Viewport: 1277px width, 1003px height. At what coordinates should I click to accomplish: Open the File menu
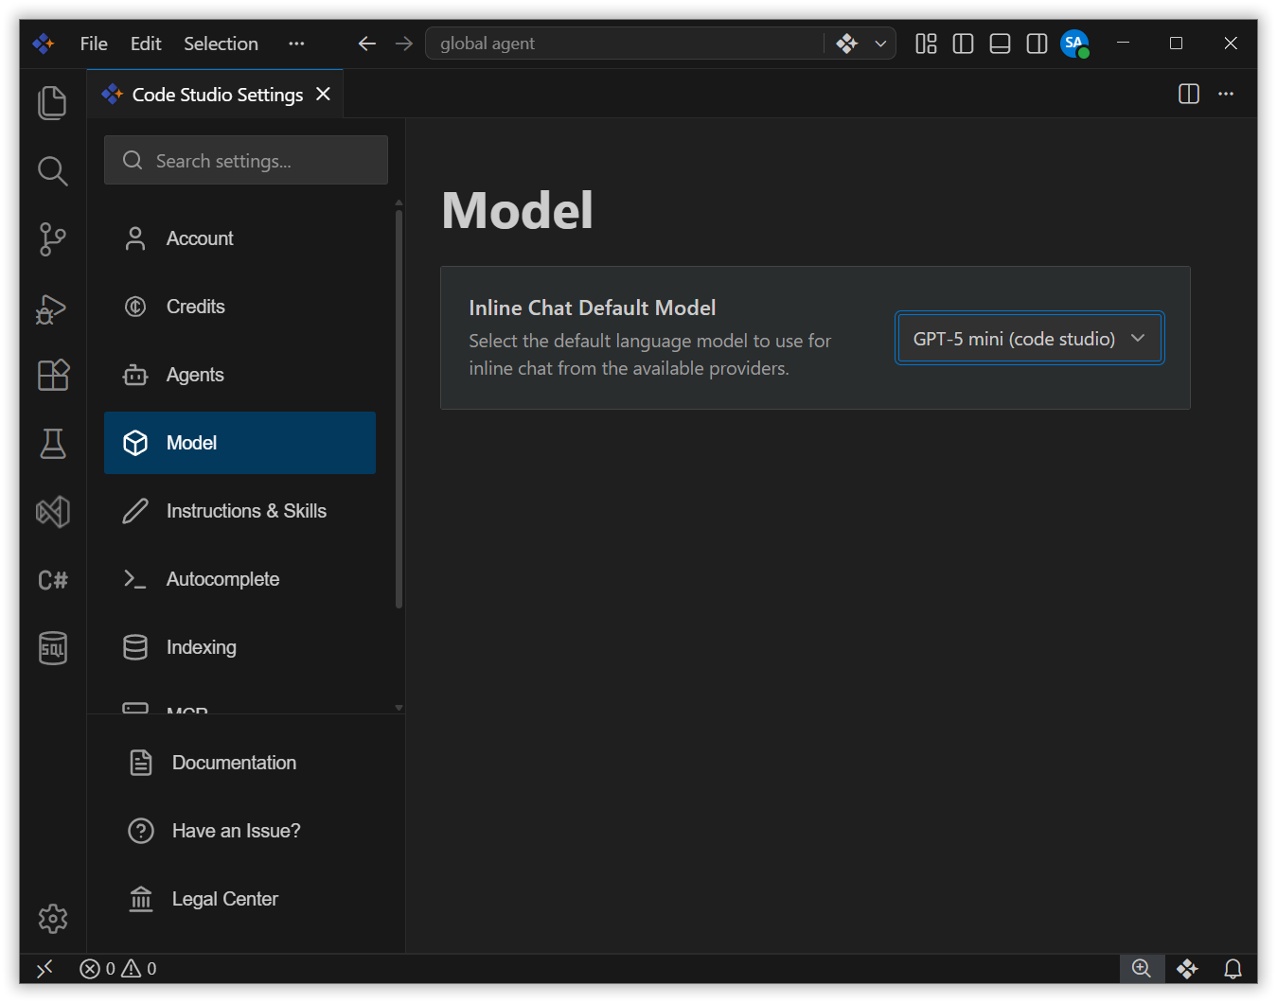[94, 44]
